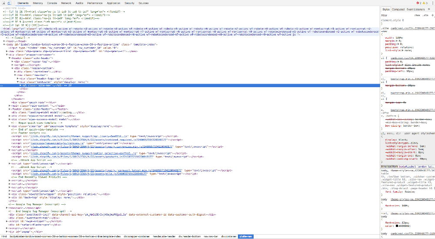Expand the footer site-footer node
Screen dimensions: 435x239
[10, 109]
